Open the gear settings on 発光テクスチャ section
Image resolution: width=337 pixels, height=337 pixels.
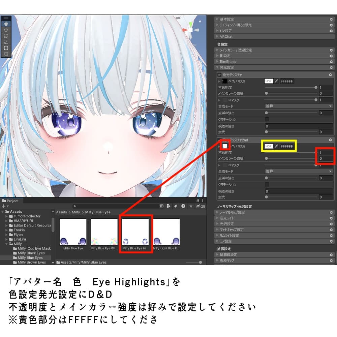click(x=331, y=74)
